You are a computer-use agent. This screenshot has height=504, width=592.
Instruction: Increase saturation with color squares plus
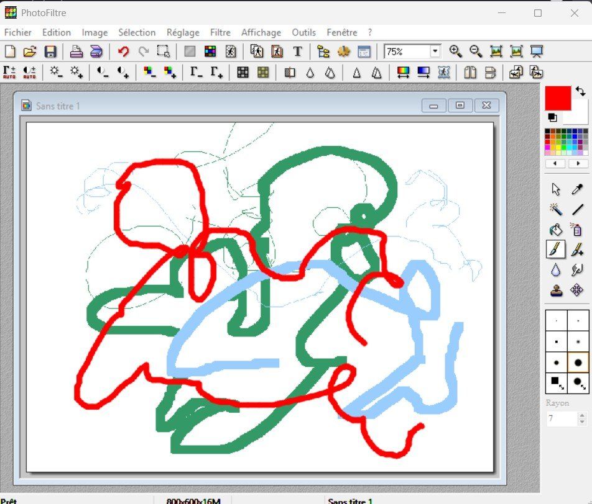[x=170, y=72]
